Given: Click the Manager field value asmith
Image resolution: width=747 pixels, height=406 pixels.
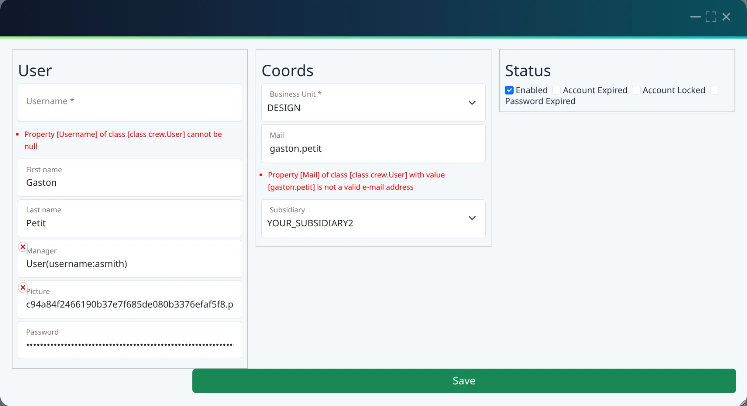Looking at the screenshot, I should [x=130, y=259].
